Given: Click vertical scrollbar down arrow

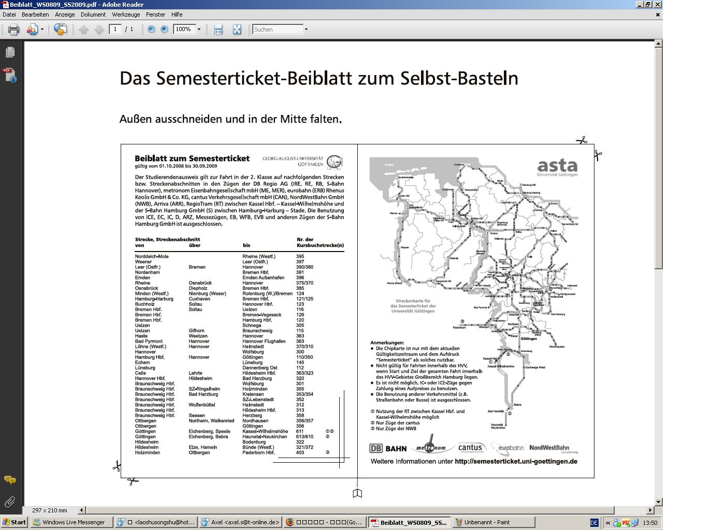Looking at the screenshot, I should click(x=658, y=502).
